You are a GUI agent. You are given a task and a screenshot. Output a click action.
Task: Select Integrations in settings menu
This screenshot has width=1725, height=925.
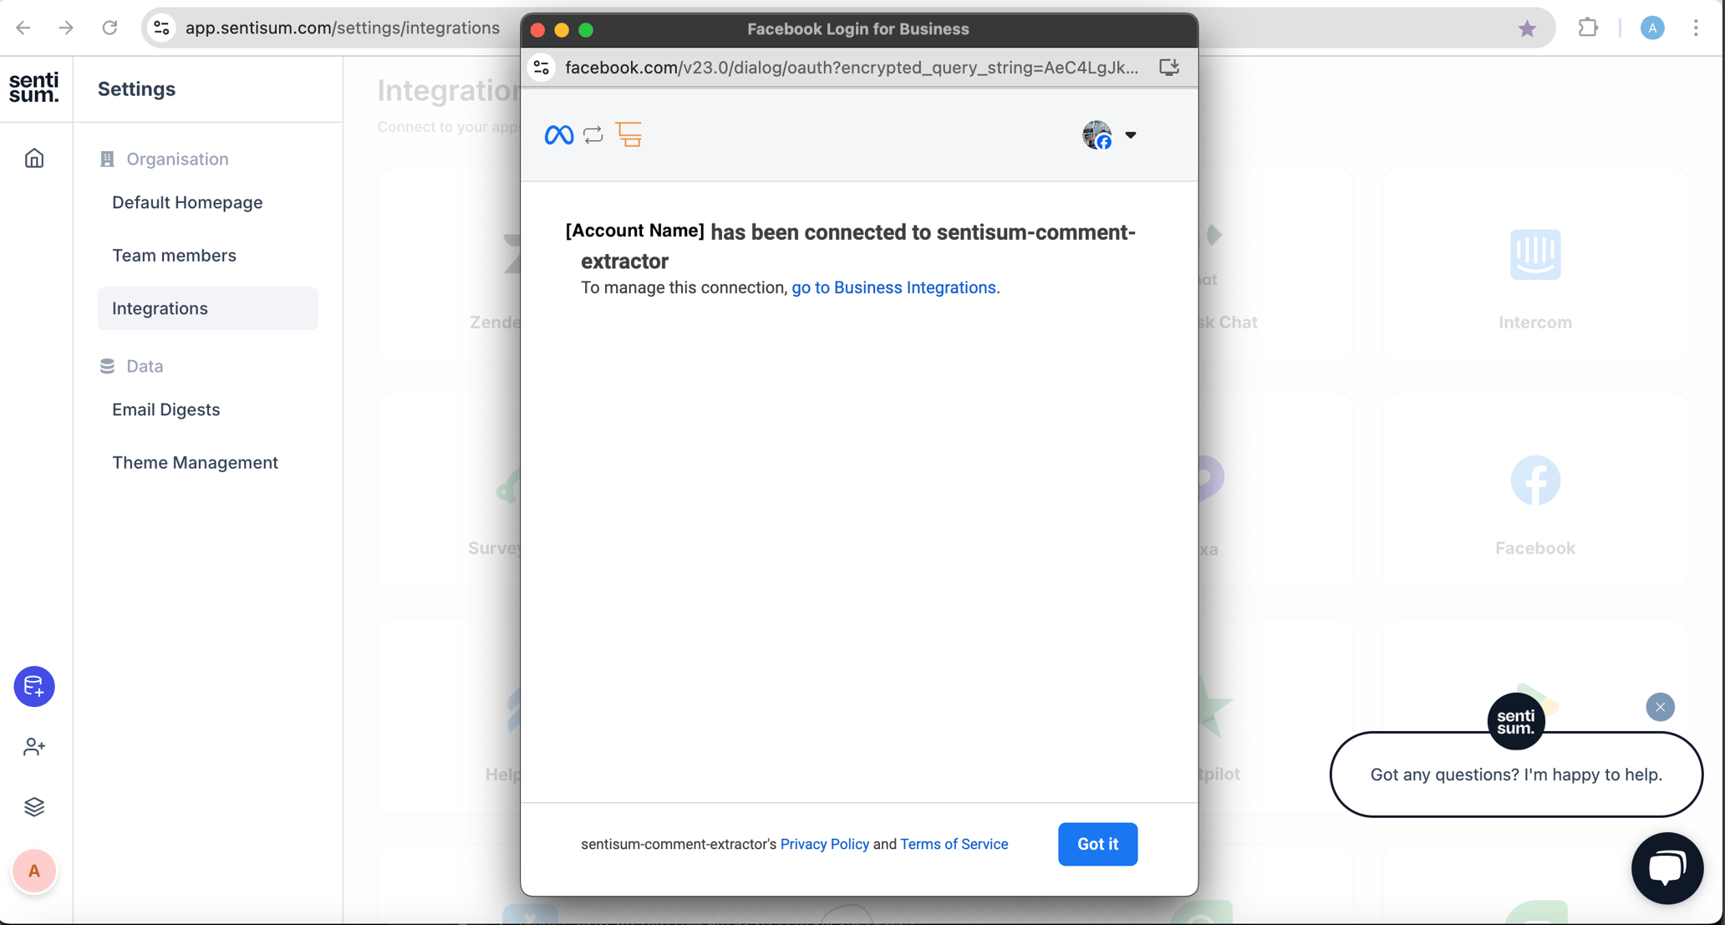coord(207,308)
